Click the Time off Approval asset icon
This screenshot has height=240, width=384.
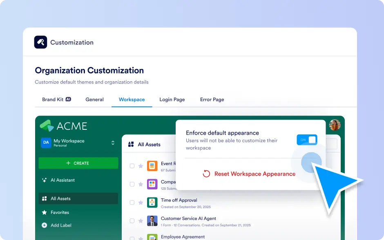(152, 202)
